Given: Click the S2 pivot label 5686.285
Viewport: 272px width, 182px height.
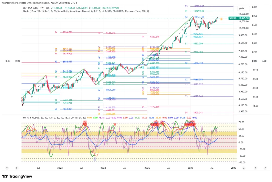Looking at the screenshot, I should (x=198, y=79).
